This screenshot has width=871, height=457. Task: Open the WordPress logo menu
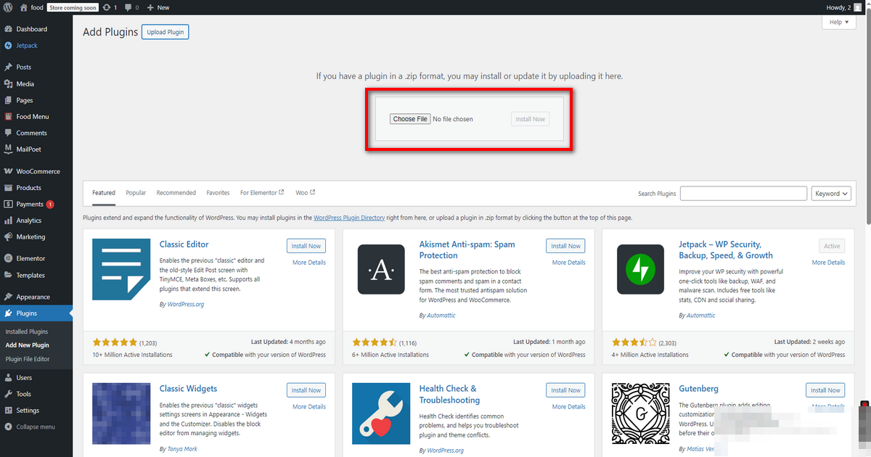click(x=8, y=7)
